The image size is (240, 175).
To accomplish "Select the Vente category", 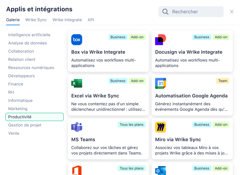I will click(13, 133).
